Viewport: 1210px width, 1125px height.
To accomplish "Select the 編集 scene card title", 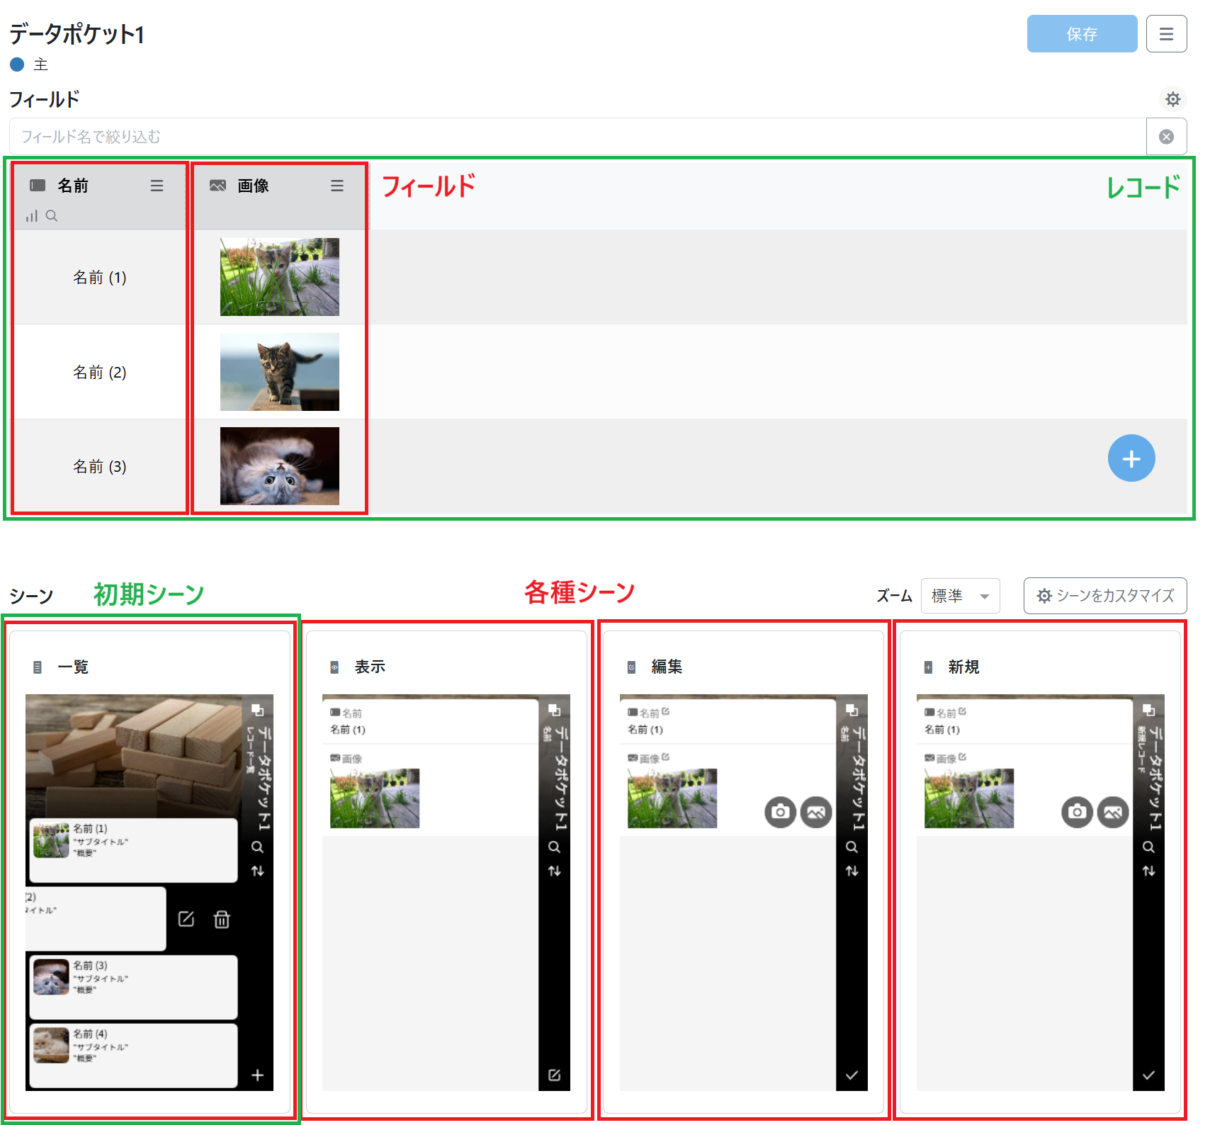I will (667, 667).
